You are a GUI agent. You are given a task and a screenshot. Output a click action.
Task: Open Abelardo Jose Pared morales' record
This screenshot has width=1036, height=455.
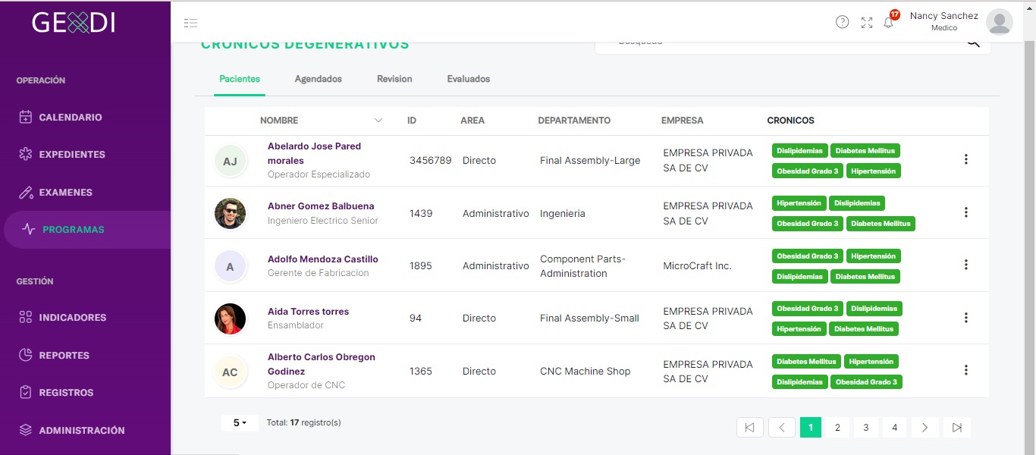pos(314,153)
